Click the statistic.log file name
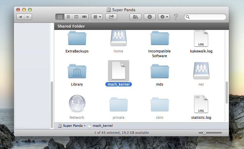Image resolution: width=244 pixels, height=149 pixels. [x=201, y=117]
